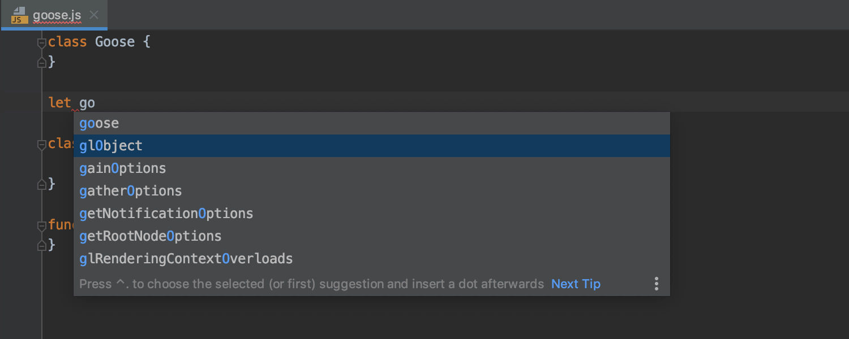
Task: Click fold end marker at Goose closing brace
Action: 41,63
